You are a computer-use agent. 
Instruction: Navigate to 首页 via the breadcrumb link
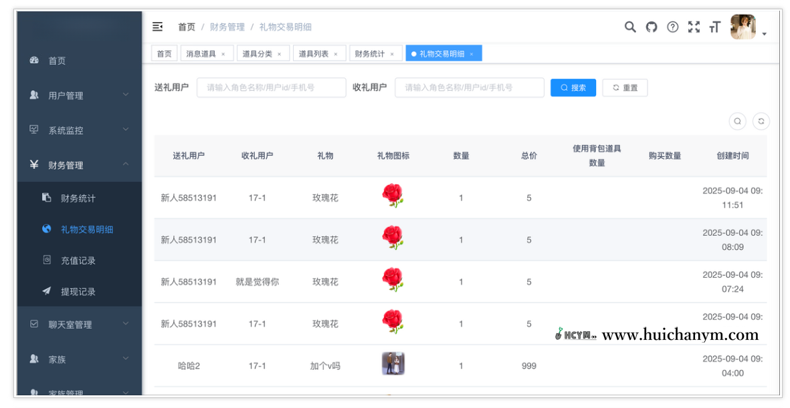(186, 27)
